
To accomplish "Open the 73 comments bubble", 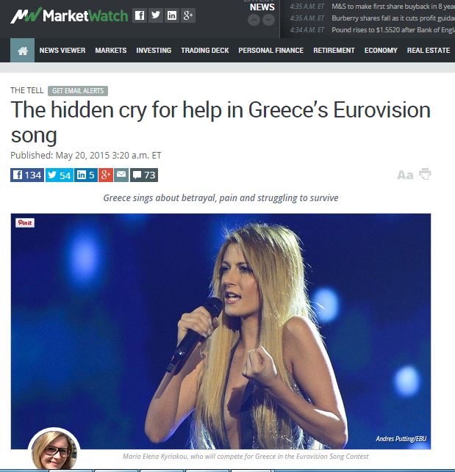I will (144, 175).
